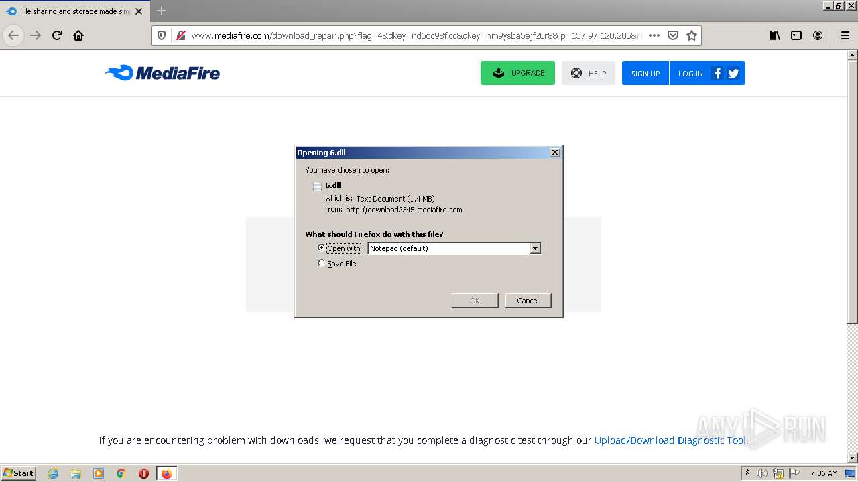The image size is (858, 482).
Task: Show hidden system tray icons
Action: 747,473
